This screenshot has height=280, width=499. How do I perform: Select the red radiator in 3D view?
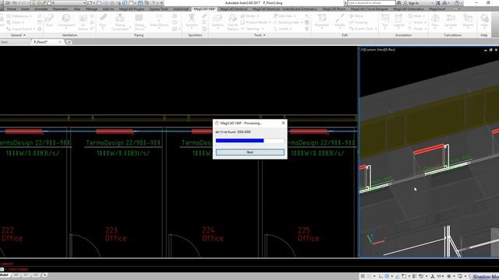pos(429,149)
